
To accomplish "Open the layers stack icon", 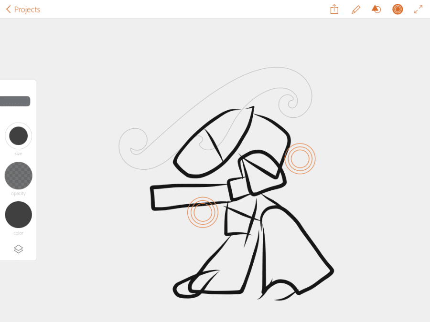I will (x=18, y=249).
